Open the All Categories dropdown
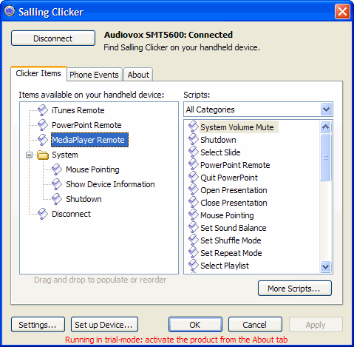354x347 pixels. [x=326, y=110]
